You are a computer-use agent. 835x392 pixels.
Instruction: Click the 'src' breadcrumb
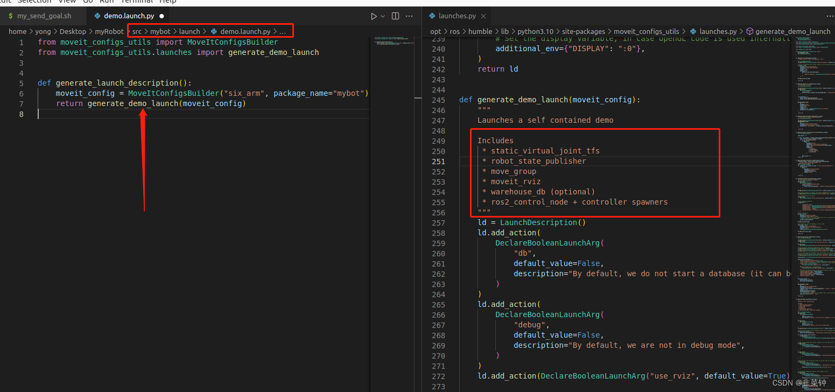point(137,31)
